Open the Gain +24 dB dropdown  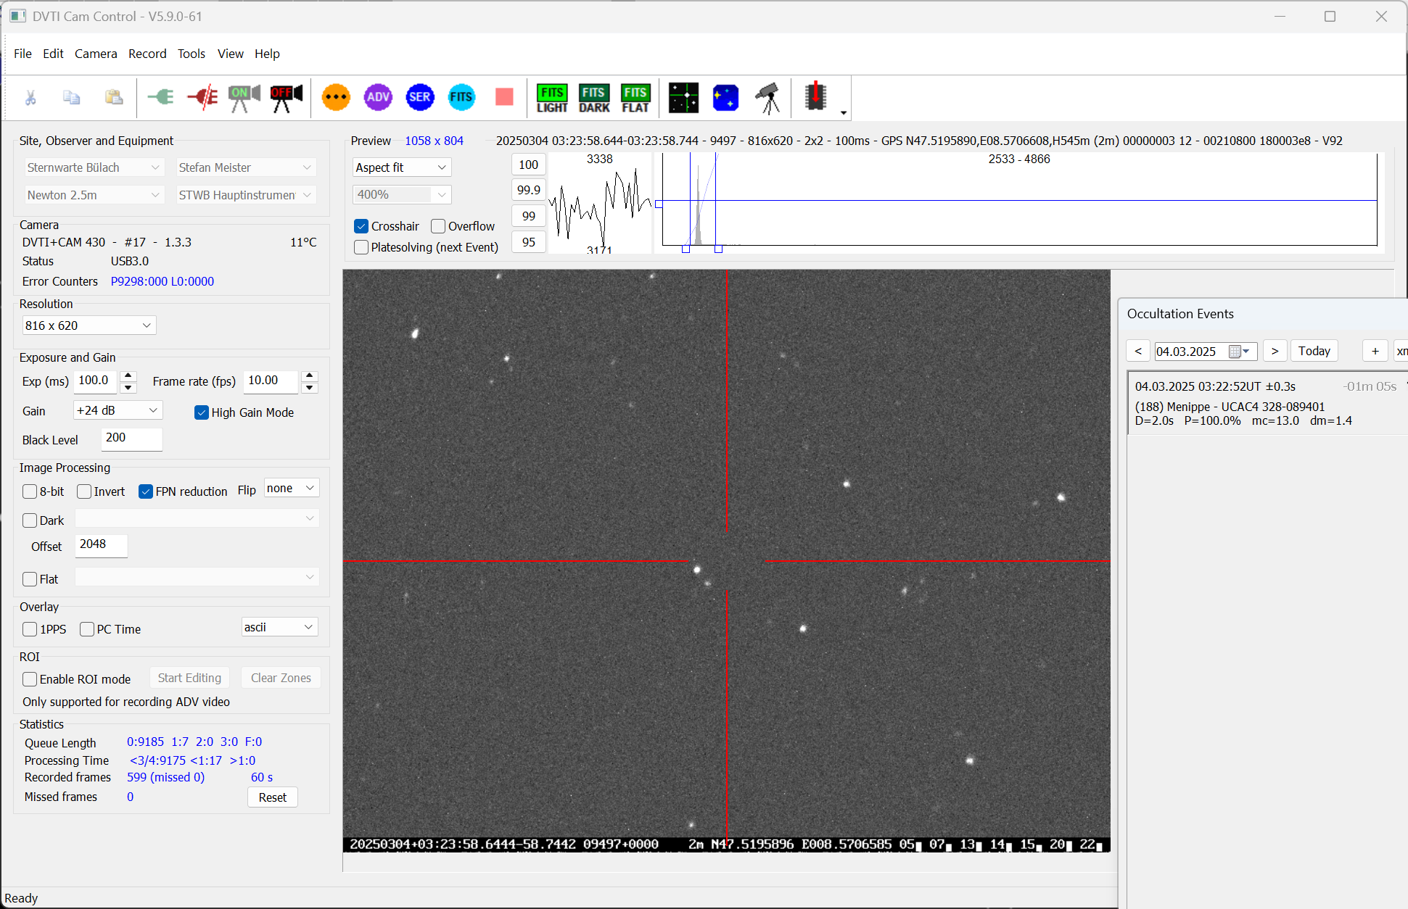pos(118,410)
